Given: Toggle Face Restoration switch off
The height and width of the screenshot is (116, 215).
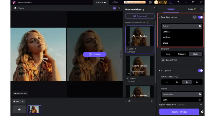Looking at the screenshot, I should tap(200, 17).
